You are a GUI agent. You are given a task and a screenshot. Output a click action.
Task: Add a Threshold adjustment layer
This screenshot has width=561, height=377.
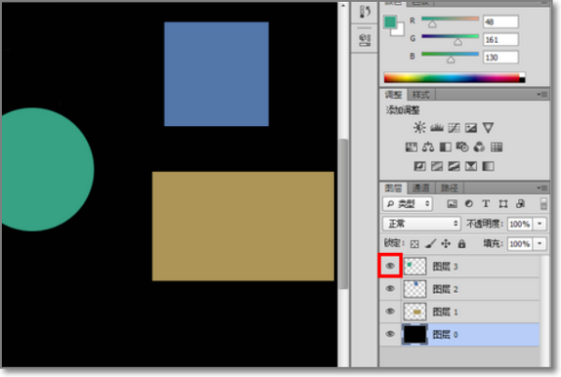pyautogui.click(x=453, y=166)
